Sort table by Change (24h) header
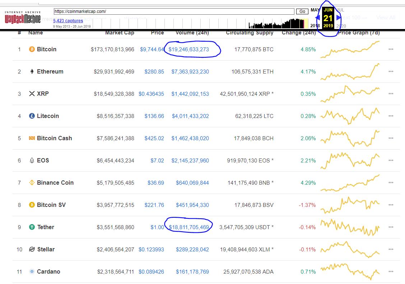The width and height of the screenshot is (405, 284). (299, 33)
